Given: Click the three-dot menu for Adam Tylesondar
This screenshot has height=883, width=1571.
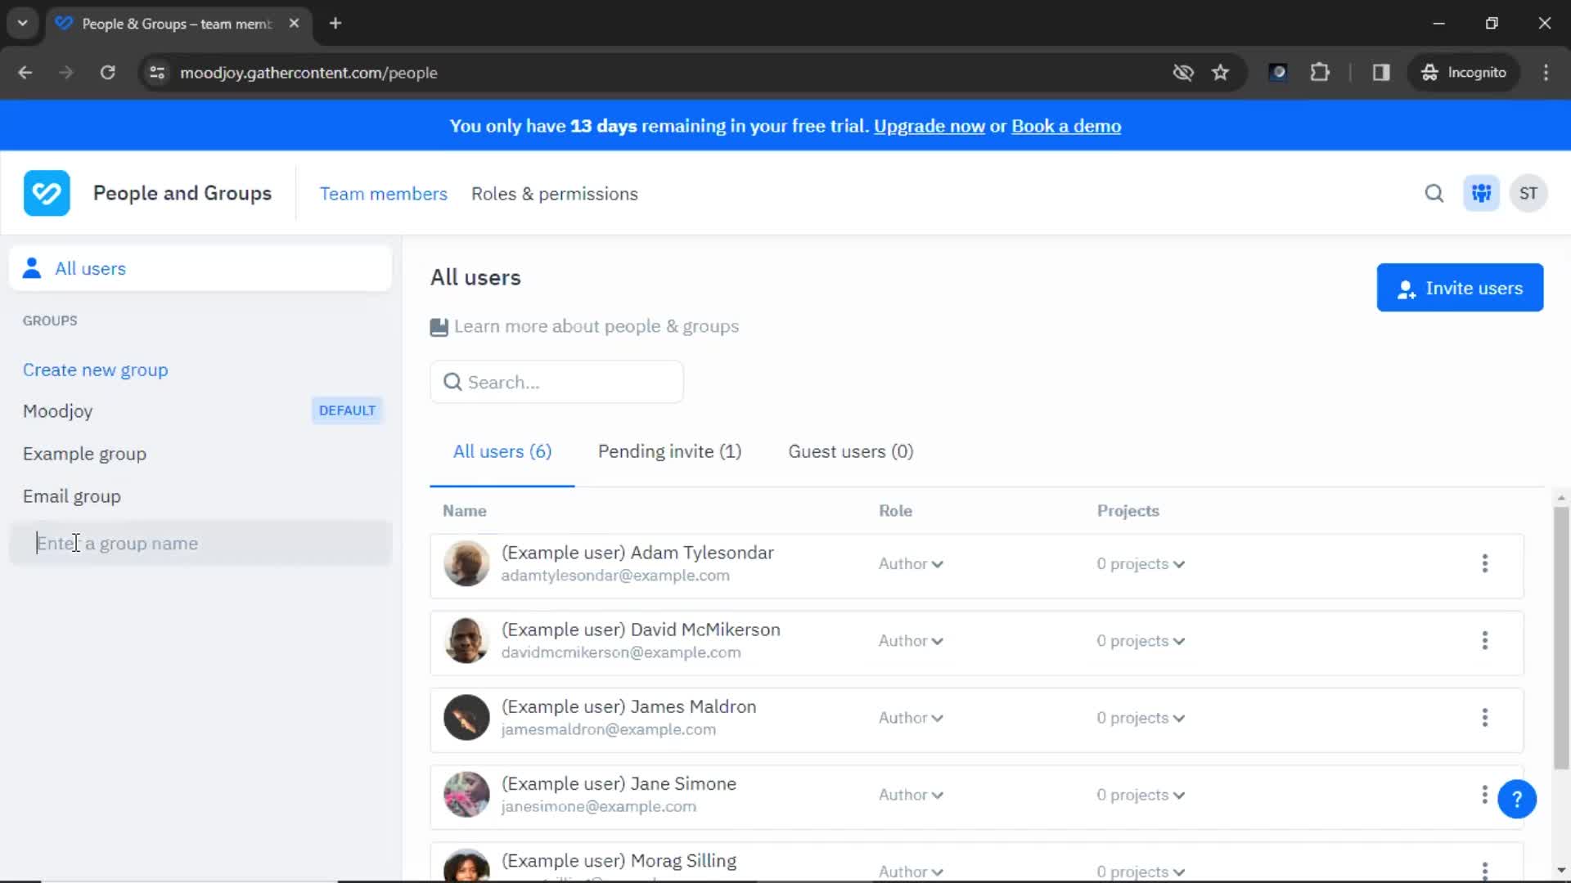Looking at the screenshot, I should click(x=1485, y=563).
